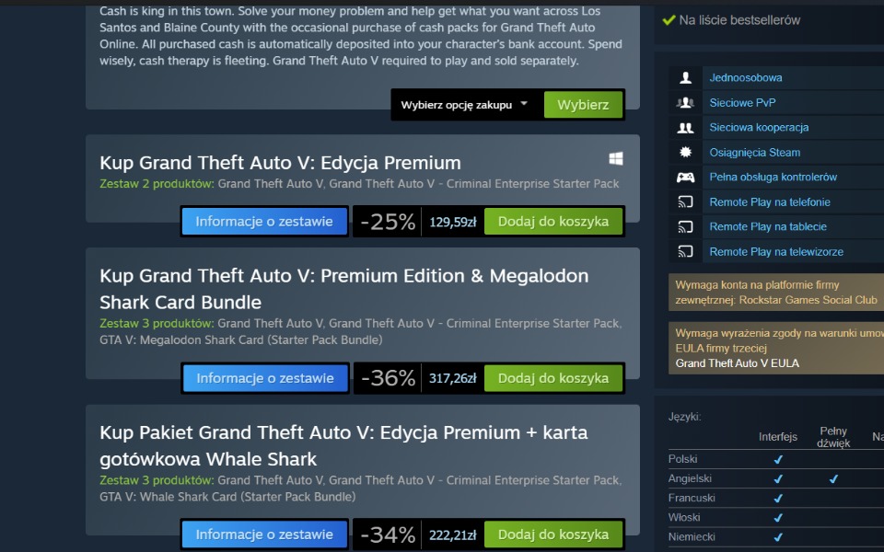Click Remote Play na telefonie cast icon
This screenshot has height=552, width=884.
tap(685, 202)
